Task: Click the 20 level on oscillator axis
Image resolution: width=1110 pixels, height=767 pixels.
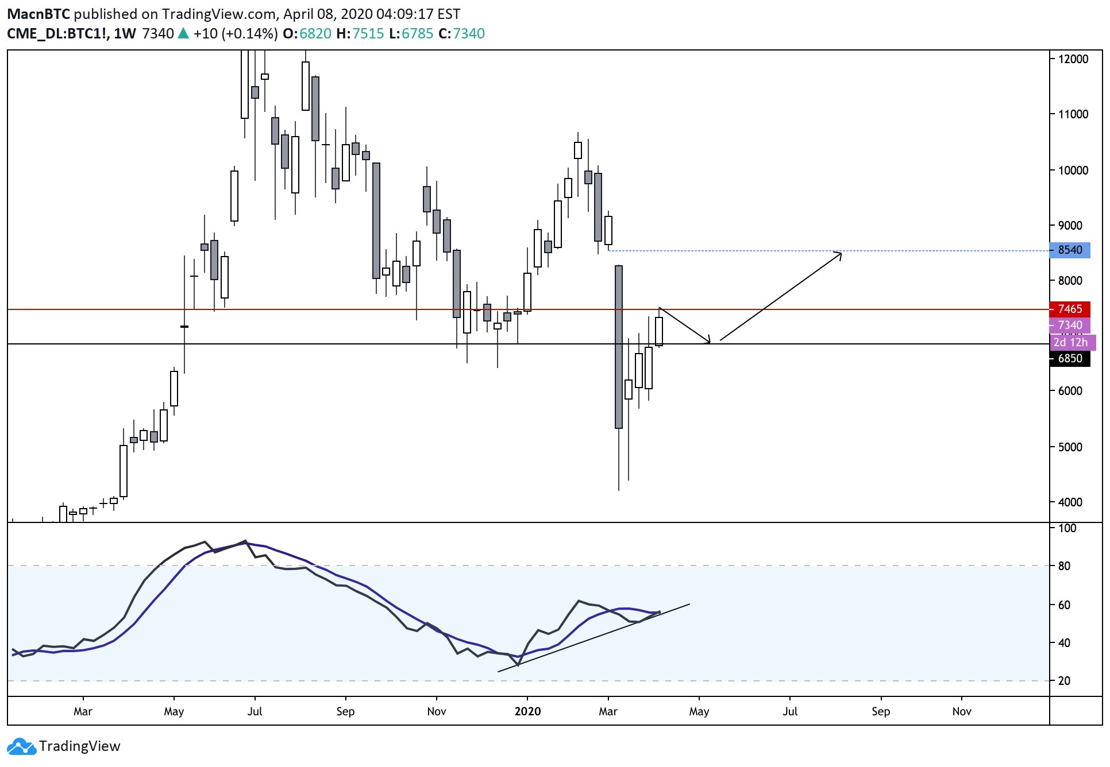Action: pyautogui.click(x=1064, y=680)
